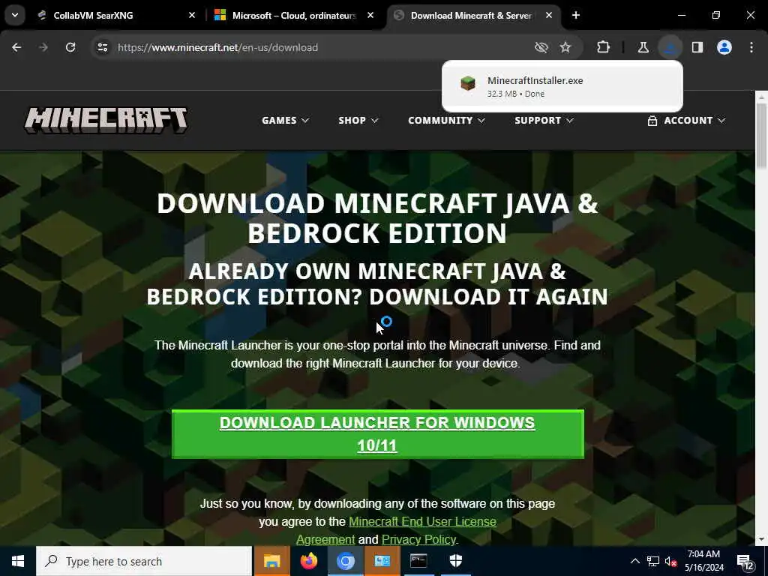This screenshot has height=576, width=768.
Task: Expand the Community menu
Action: 446,121
